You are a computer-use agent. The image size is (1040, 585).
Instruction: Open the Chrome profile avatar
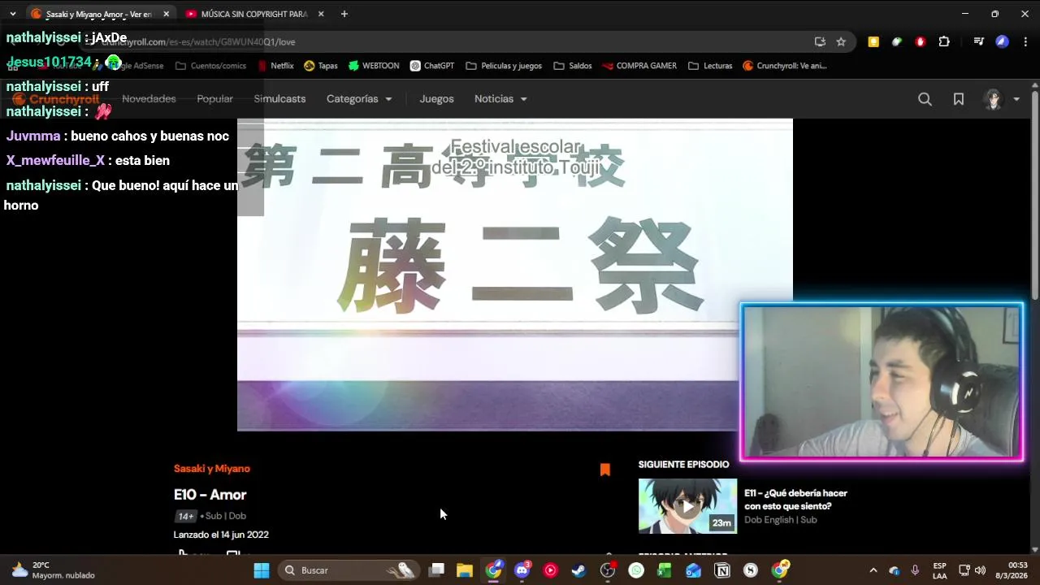tap(1002, 41)
